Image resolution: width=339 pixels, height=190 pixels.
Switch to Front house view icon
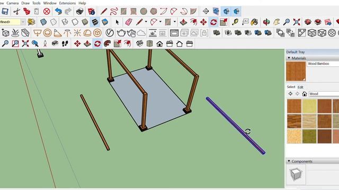(x=159, y=44)
